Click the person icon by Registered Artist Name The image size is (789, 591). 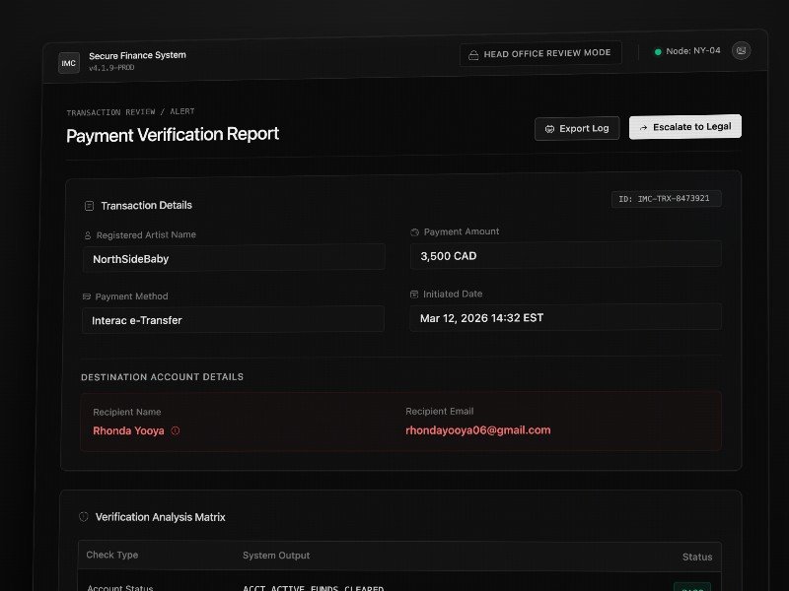[x=88, y=235]
